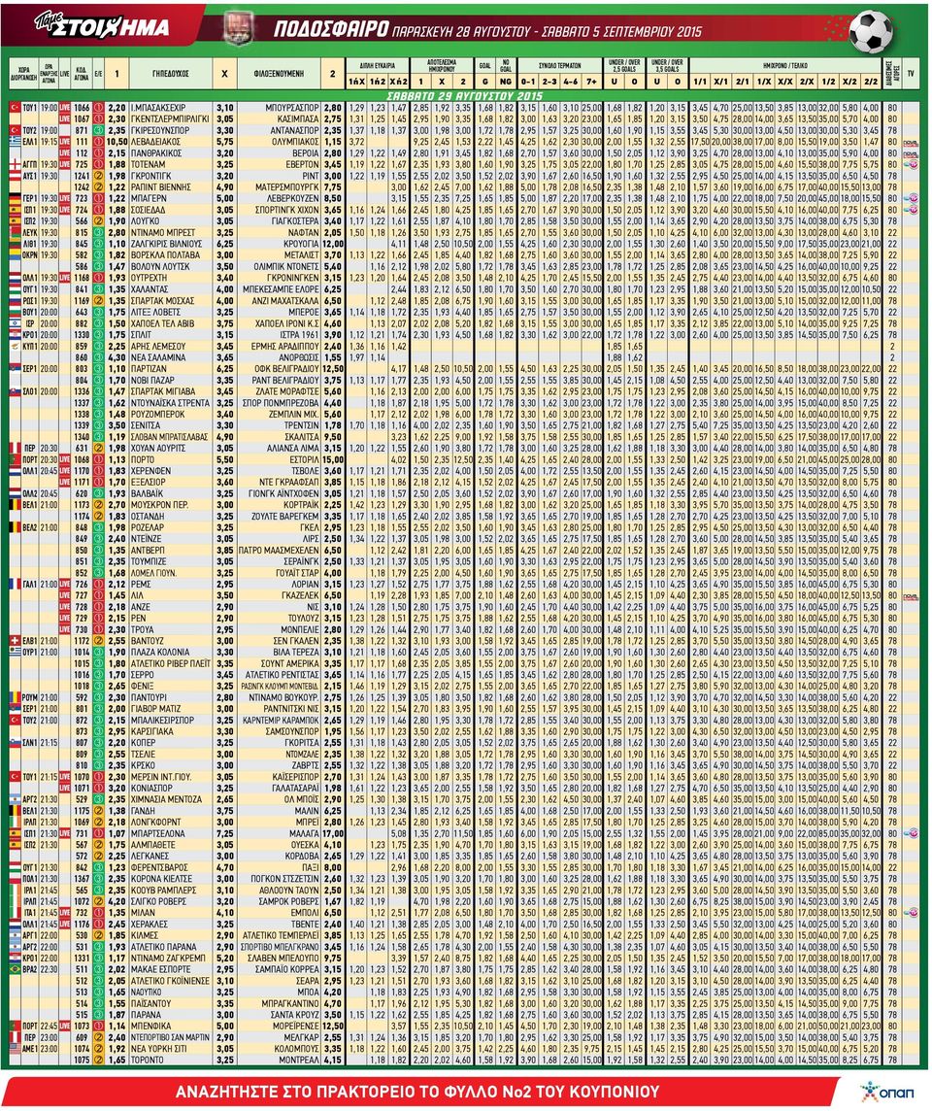Click the Brazil flag beside ΒΡΑ2
932x1111 pixels.
(x=15, y=969)
